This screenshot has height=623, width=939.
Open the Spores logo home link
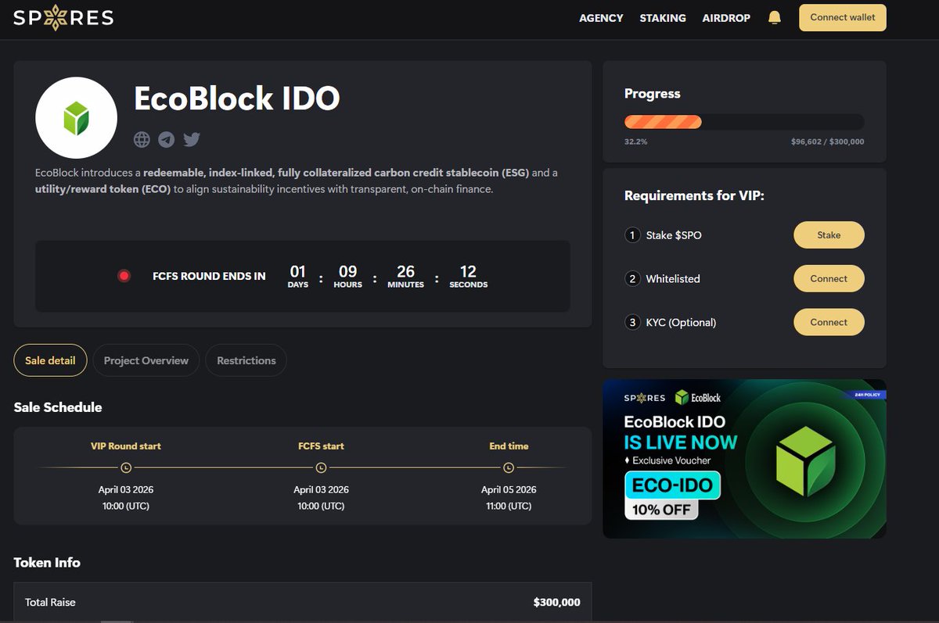pyautogui.click(x=63, y=17)
